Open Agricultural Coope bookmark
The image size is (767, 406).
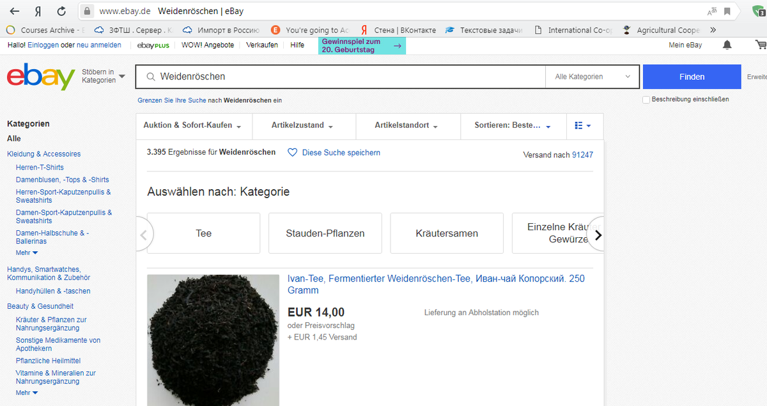pos(661,30)
